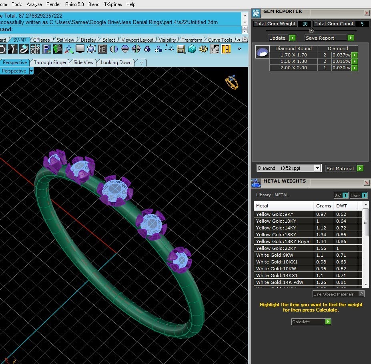Click the Gem Reporter panel icon
The height and width of the screenshot is (364, 371).
click(x=256, y=14)
